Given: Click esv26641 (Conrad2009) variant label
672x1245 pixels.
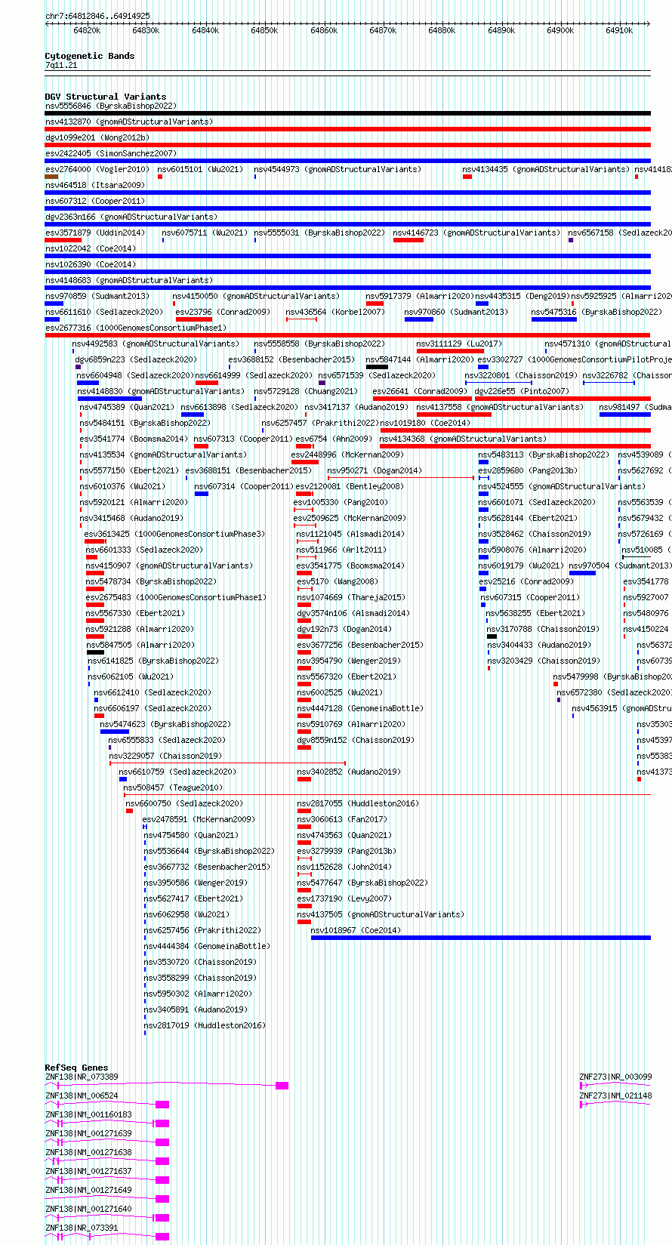Looking at the screenshot, I should [420, 391].
